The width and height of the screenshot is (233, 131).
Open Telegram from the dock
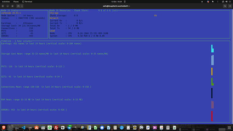[70, 128]
